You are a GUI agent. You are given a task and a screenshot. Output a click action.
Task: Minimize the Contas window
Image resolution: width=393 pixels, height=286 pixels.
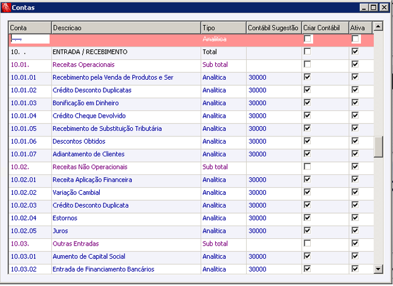click(x=364, y=7)
